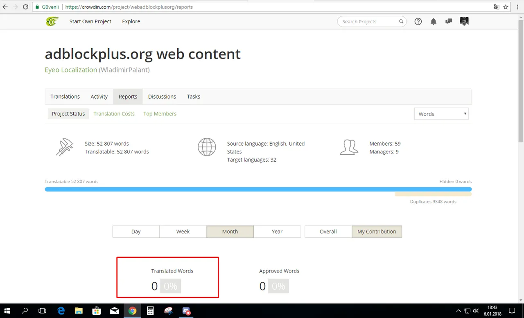Click the duplicates progress bar
Viewport: 524px width, 318px height.
click(x=433, y=194)
